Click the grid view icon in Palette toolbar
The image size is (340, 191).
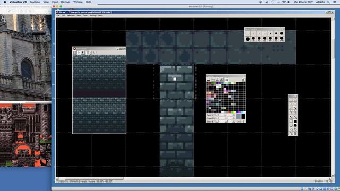coord(227,80)
